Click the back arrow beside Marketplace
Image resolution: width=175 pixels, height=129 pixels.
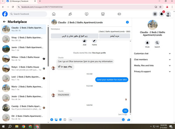(4, 22)
